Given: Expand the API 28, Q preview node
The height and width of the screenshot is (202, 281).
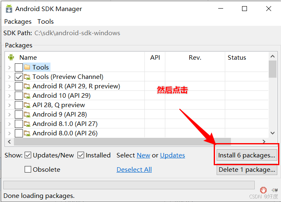Looking at the screenshot, I should click(x=9, y=105).
